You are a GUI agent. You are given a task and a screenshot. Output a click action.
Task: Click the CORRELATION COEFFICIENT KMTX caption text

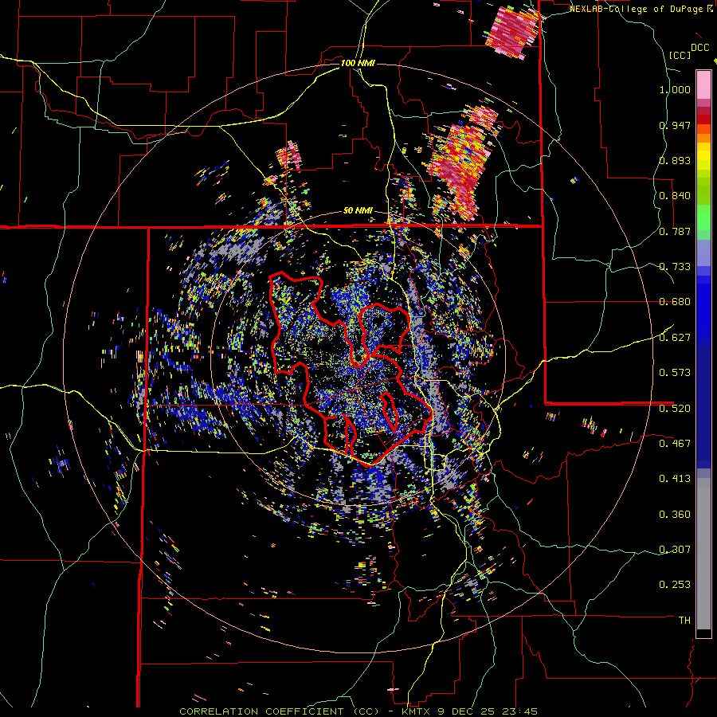point(358,711)
